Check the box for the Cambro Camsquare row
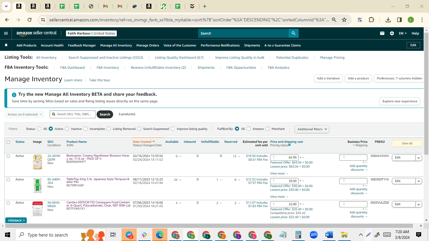Image resolution: width=429 pixels, height=241 pixels. click(x=8, y=203)
